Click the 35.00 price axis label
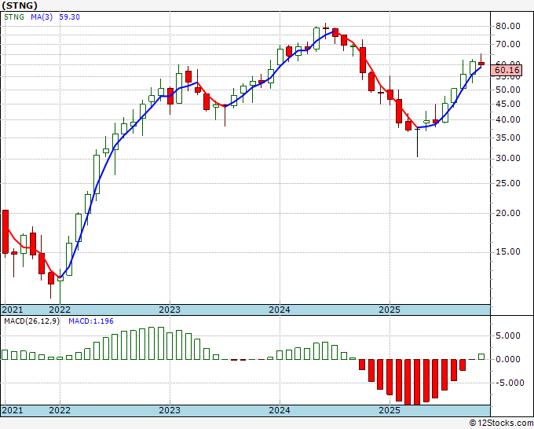 tap(508, 137)
